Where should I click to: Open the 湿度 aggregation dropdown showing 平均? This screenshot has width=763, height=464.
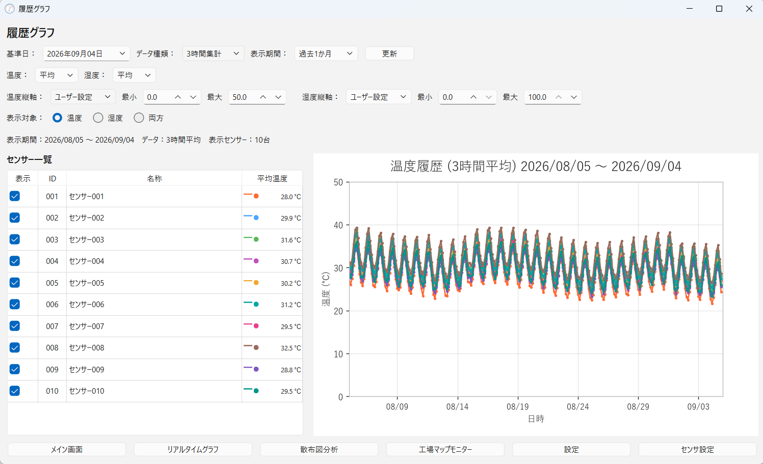click(134, 75)
